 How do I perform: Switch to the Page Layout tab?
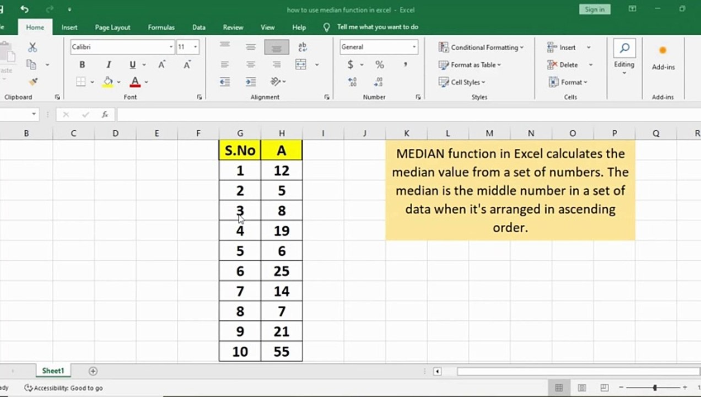coord(112,27)
